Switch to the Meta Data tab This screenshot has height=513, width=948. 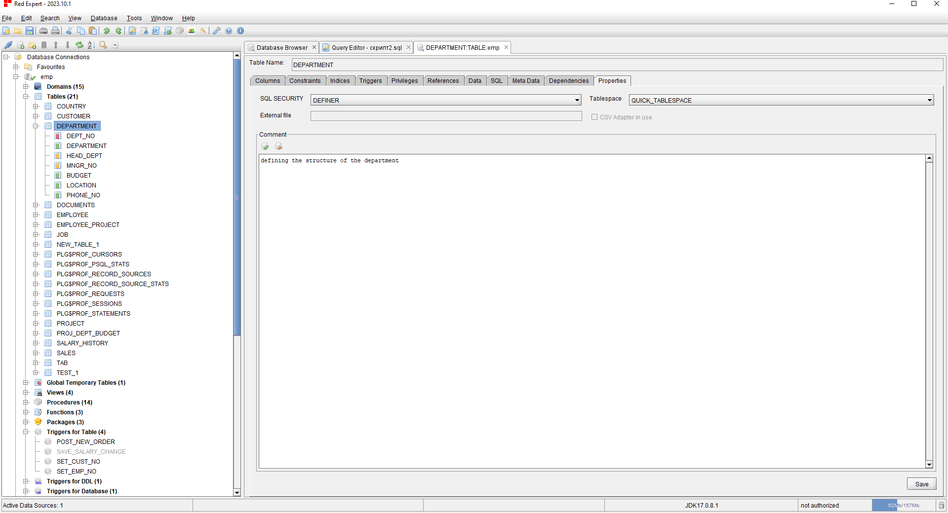tap(525, 80)
